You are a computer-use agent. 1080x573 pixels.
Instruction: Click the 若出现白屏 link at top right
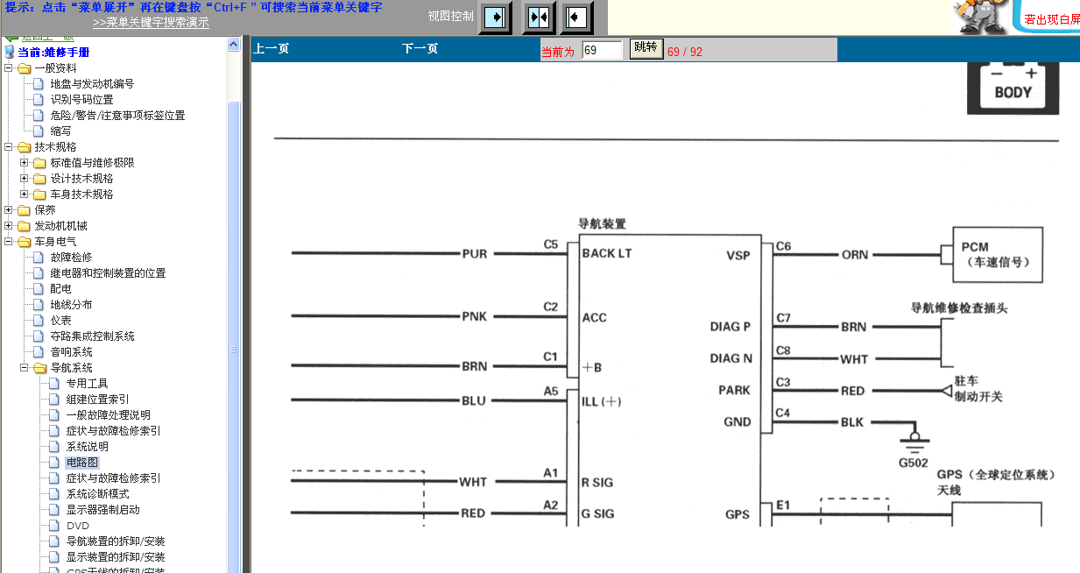(1052, 18)
